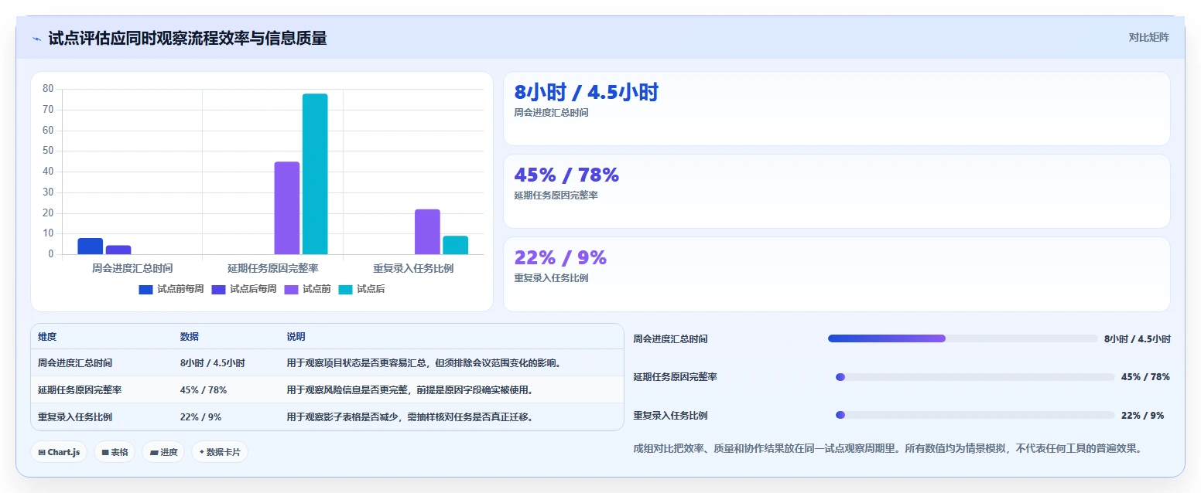The height and width of the screenshot is (493, 1201).
Task: Click the 说明 table column header
Action: [296, 337]
